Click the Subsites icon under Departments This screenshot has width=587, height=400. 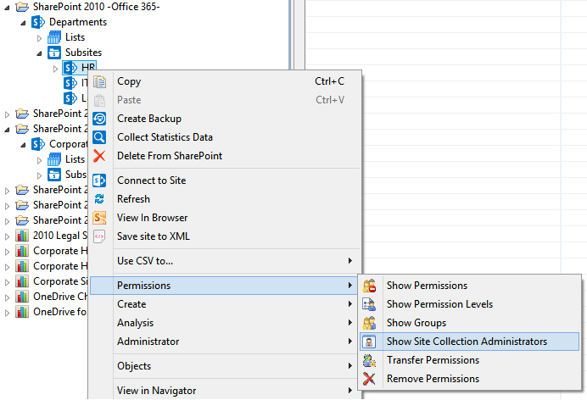pyautogui.click(x=54, y=53)
